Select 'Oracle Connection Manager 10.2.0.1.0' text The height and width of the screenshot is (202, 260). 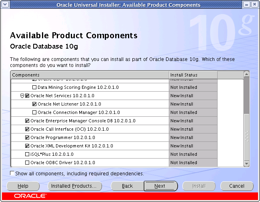pos(79,112)
